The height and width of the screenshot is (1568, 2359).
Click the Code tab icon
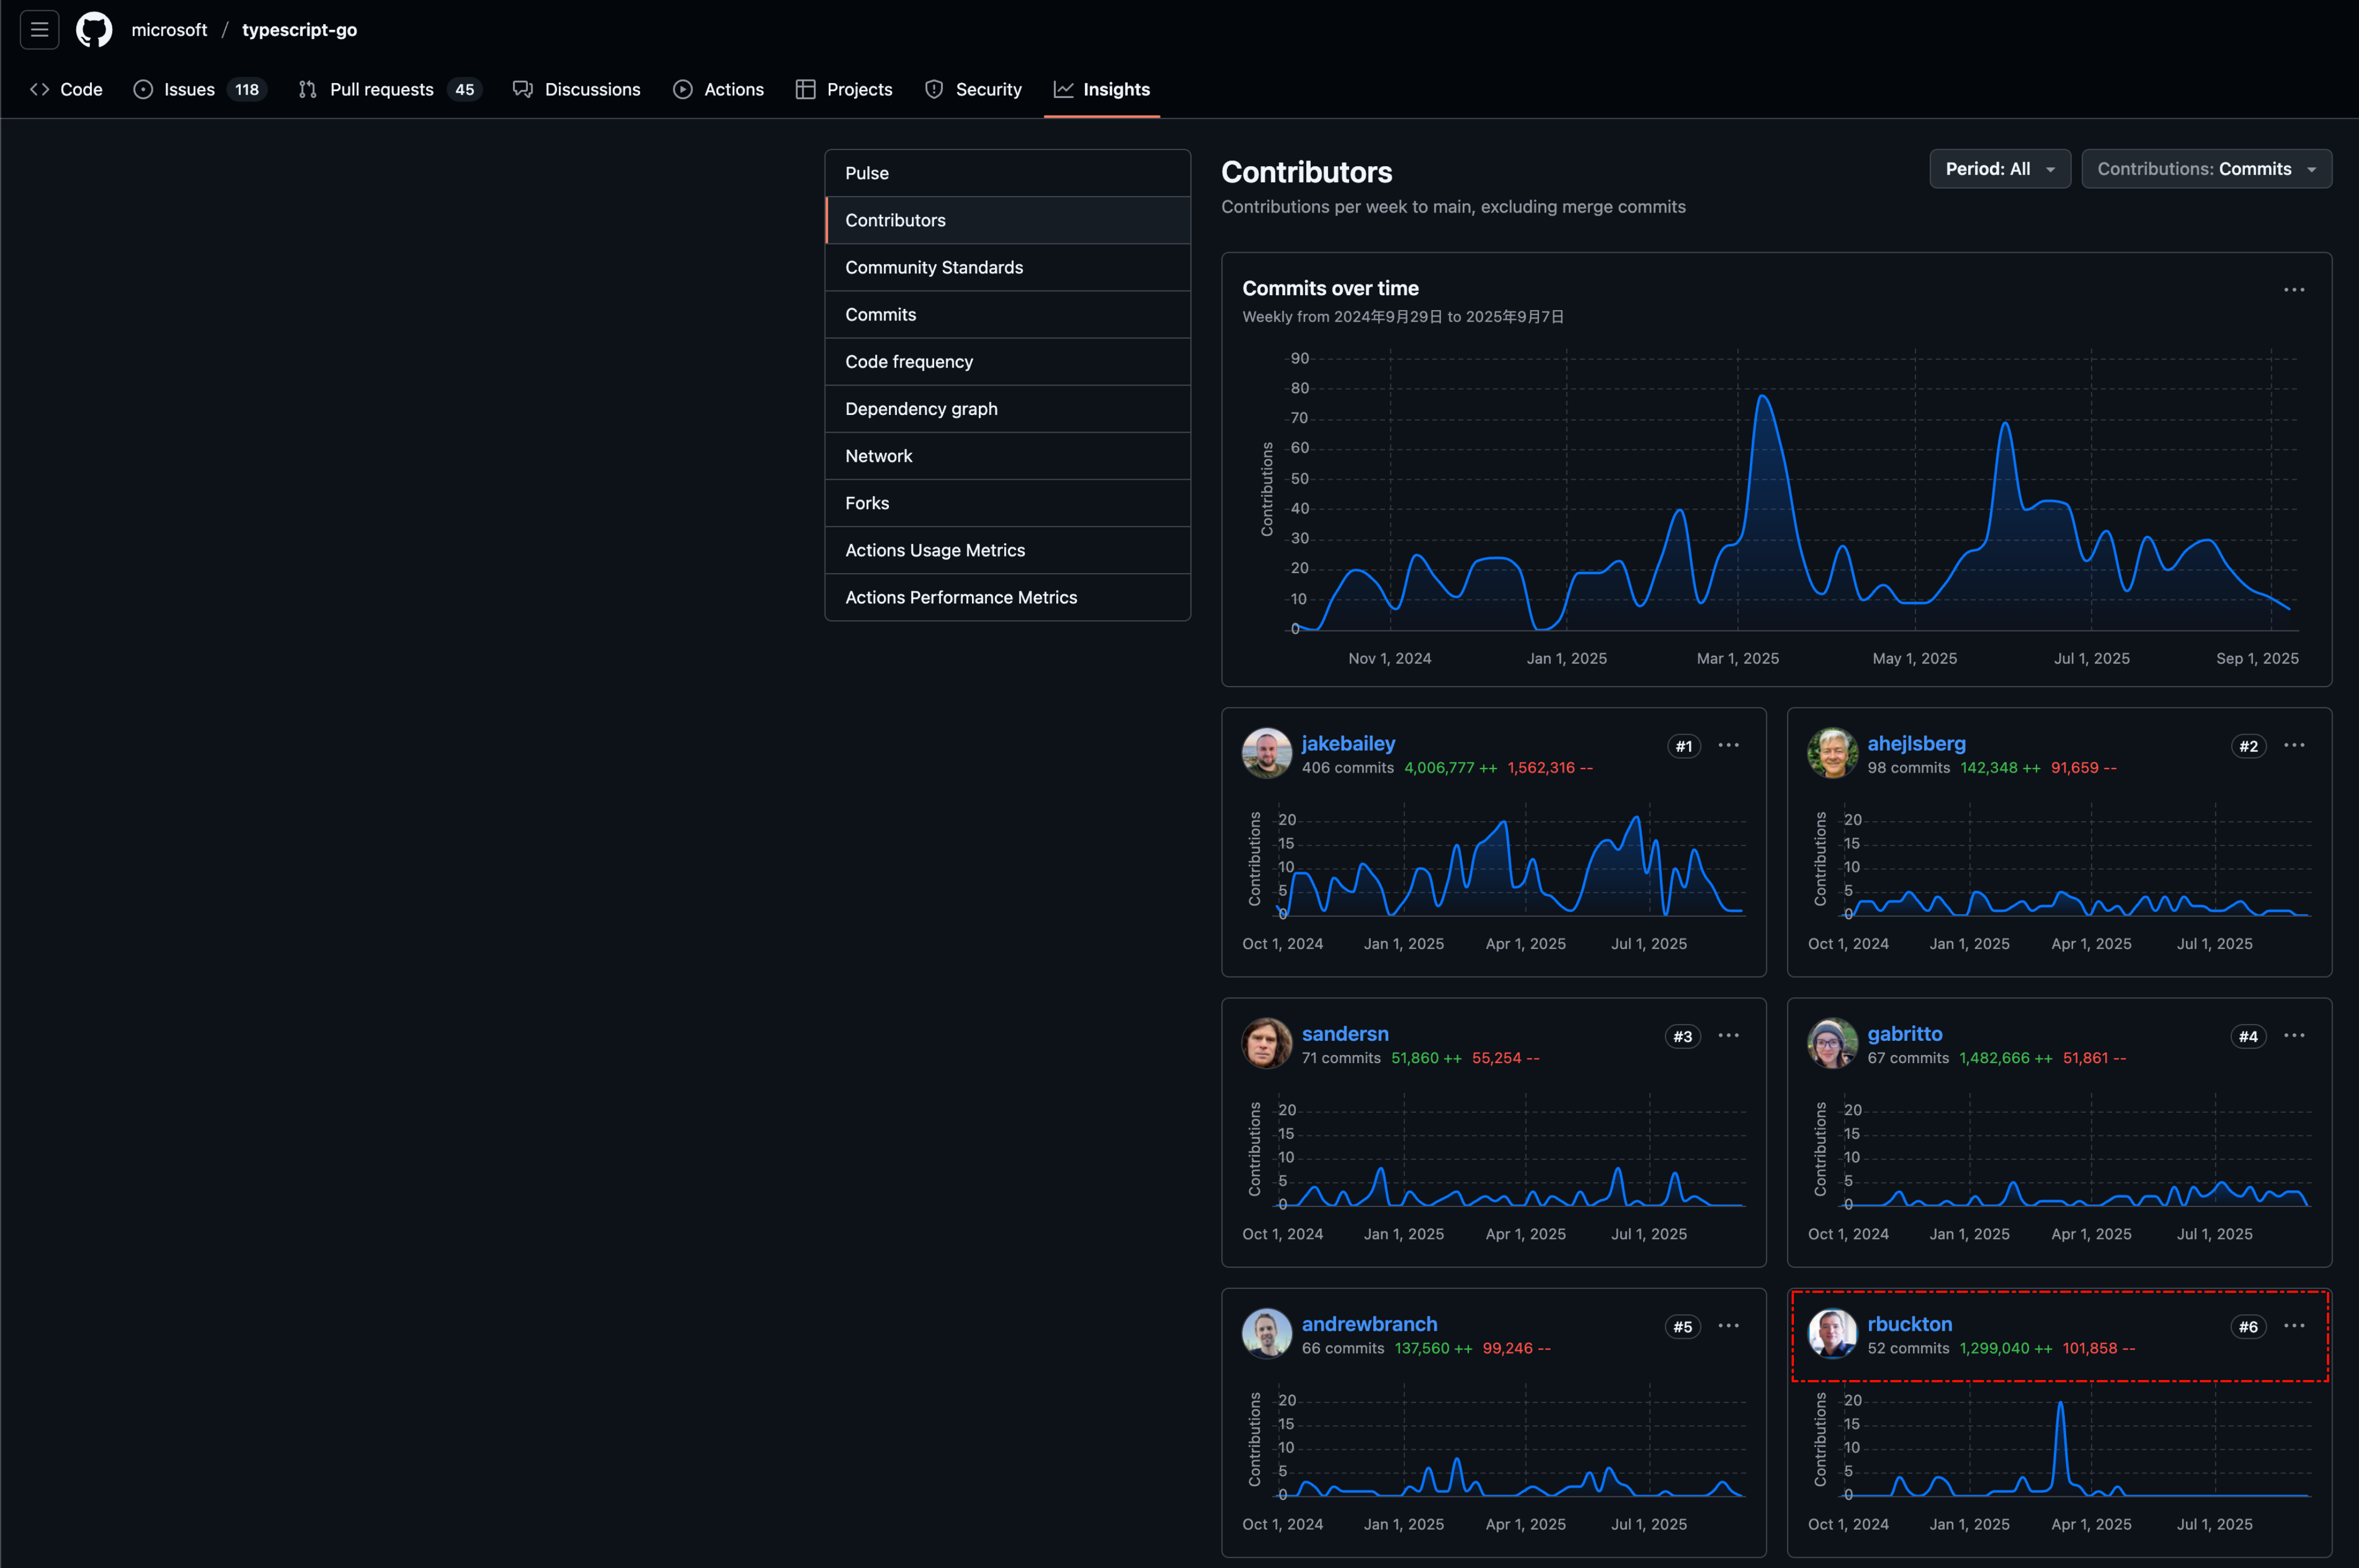tap(40, 89)
